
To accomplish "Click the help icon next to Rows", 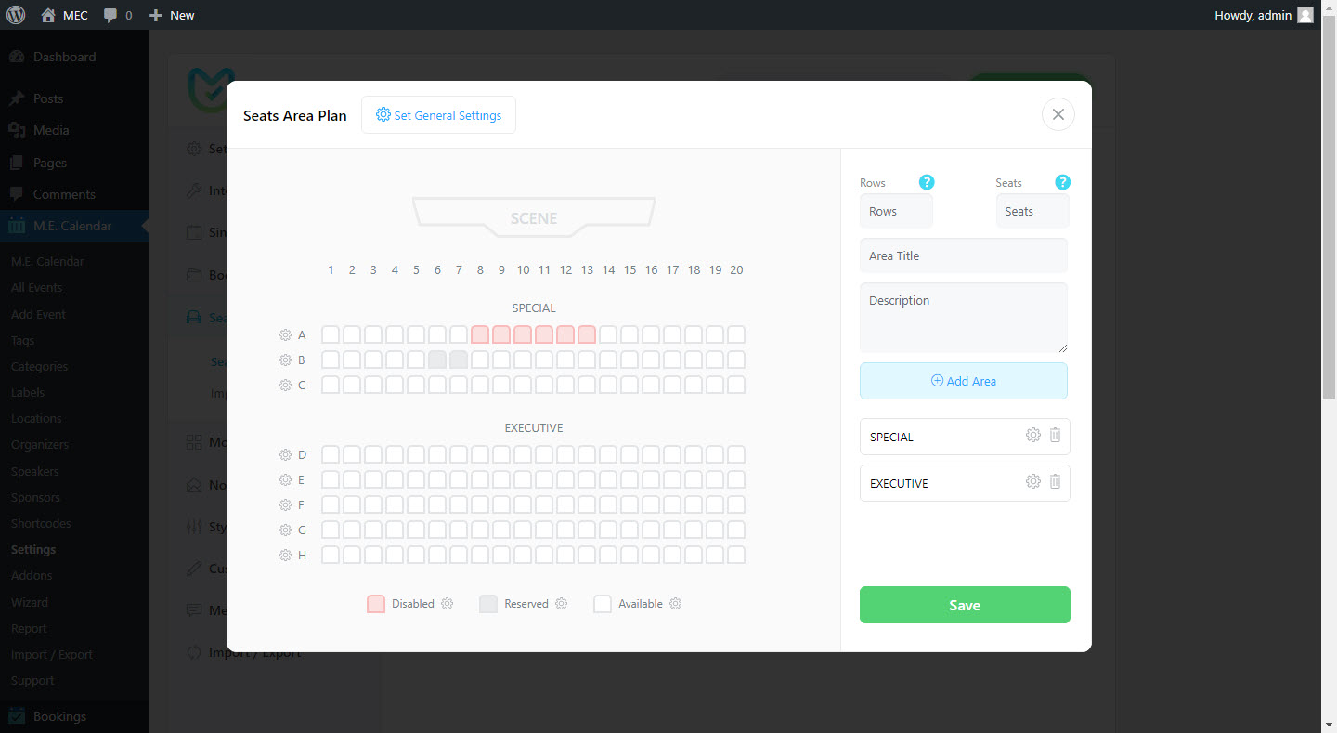I will (x=926, y=182).
